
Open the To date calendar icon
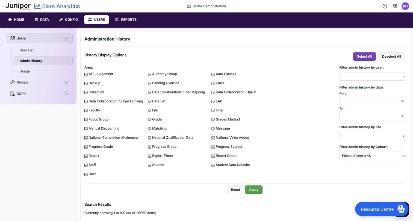point(402,116)
